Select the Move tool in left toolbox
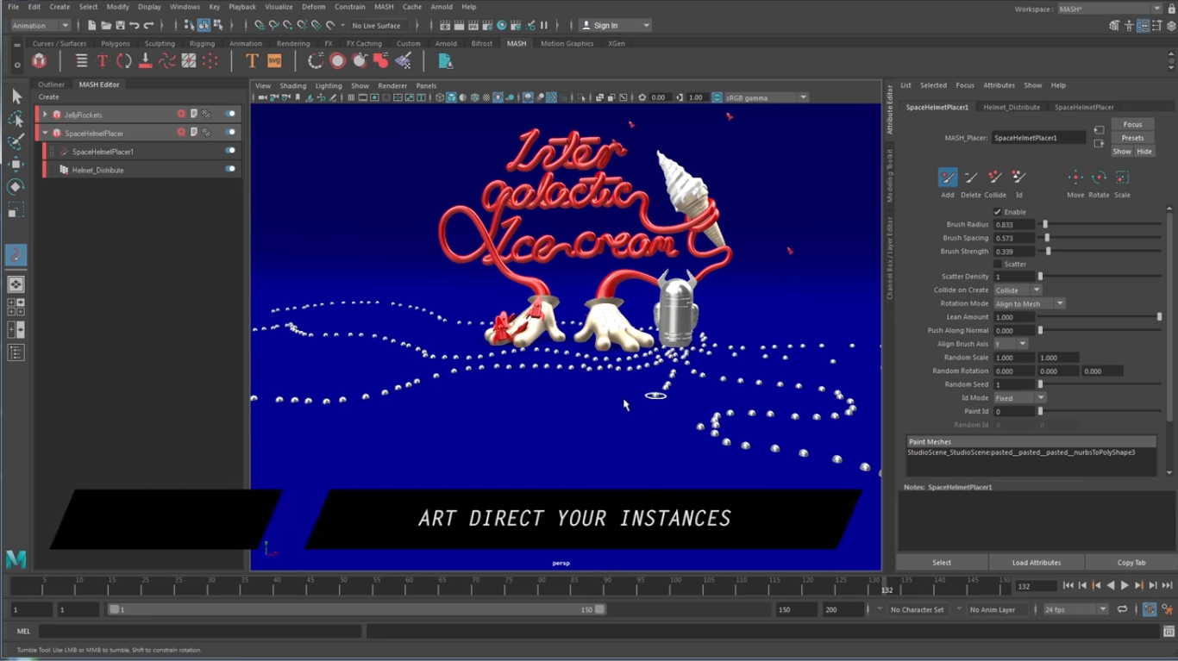This screenshot has height=661, width=1178. click(16, 164)
